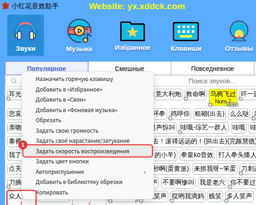Screen dimensions: 256x205
Task: Click the search magnifier icon
Action: [x=14, y=81]
